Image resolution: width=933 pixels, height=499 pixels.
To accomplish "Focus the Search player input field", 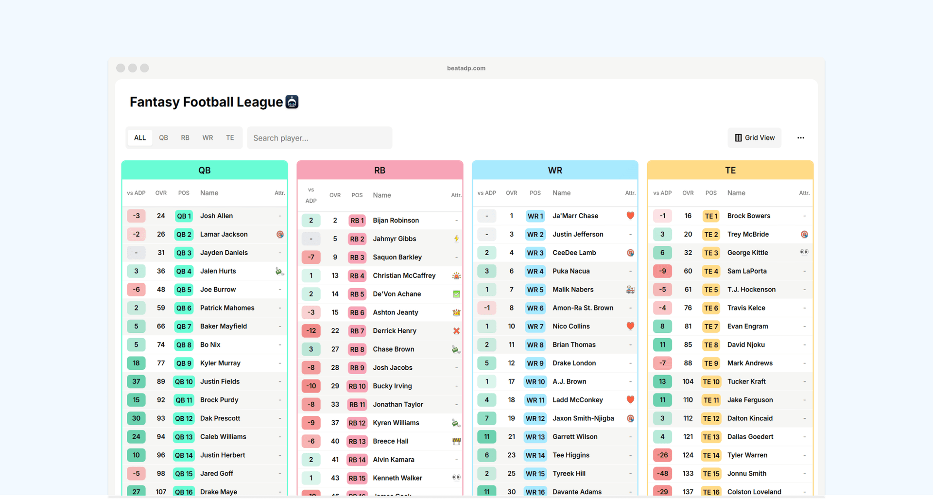I will point(320,138).
